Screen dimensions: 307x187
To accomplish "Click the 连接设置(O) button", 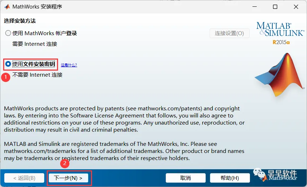I will click(x=229, y=33).
